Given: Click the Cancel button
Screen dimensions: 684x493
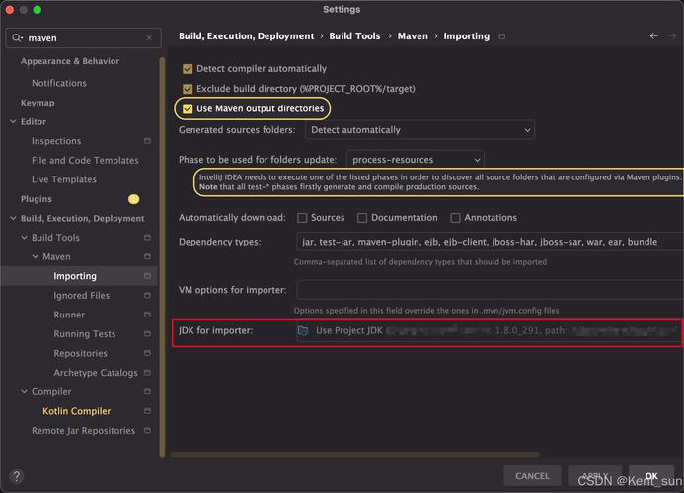Looking at the screenshot, I should [x=532, y=476].
